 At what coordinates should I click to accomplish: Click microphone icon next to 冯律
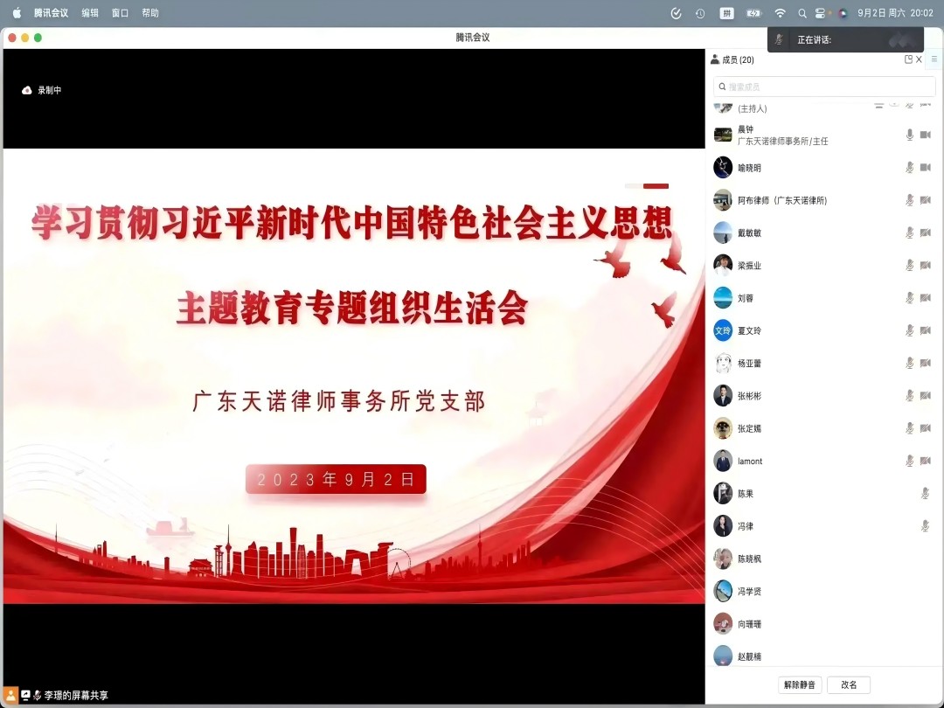[925, 526]
